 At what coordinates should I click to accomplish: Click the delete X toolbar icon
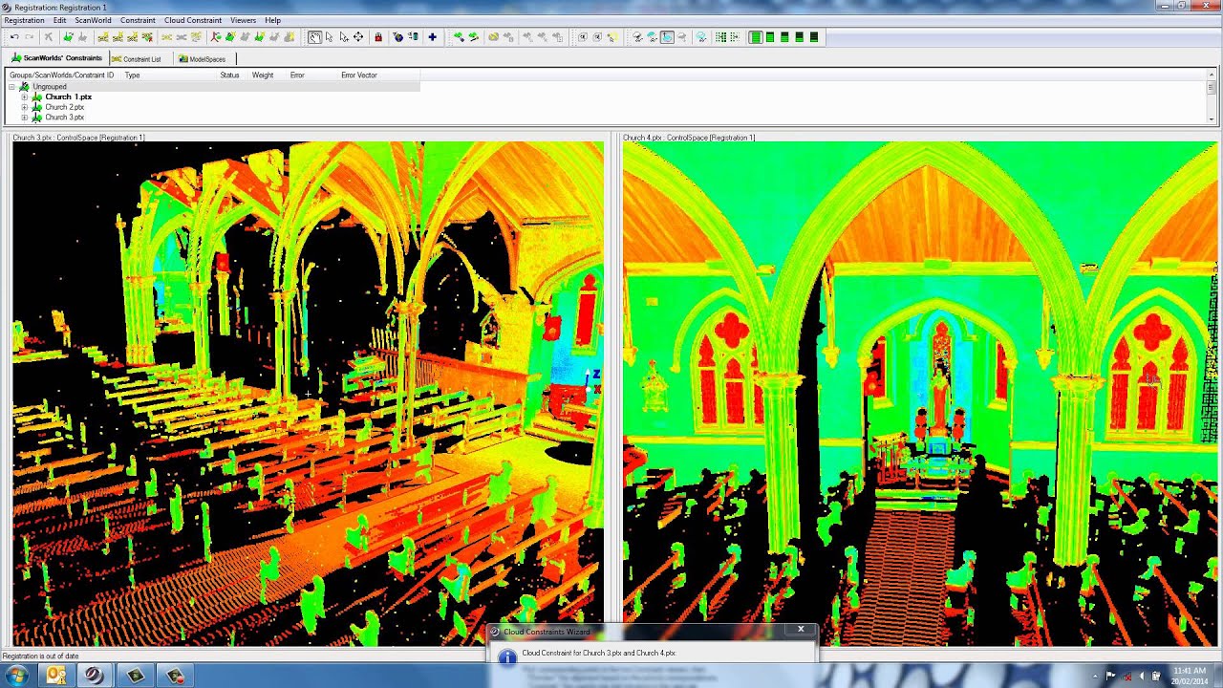pyautogui.click(x=49, y=37)
